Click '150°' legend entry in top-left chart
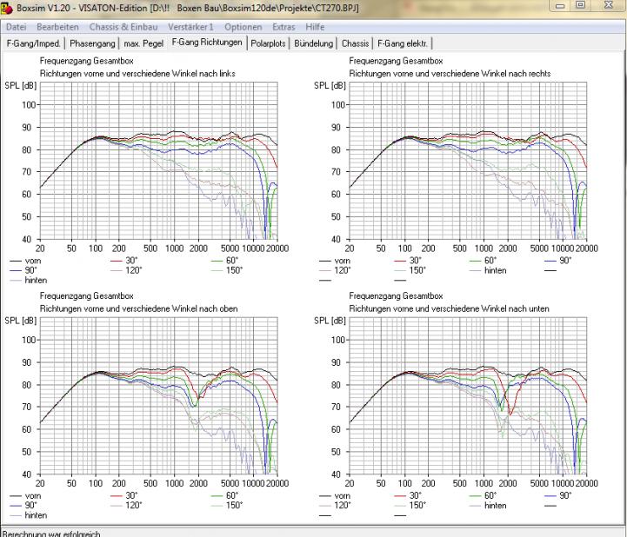Viewport: 627px width, 537px height. pyautogui.click(x=227, y=270)
